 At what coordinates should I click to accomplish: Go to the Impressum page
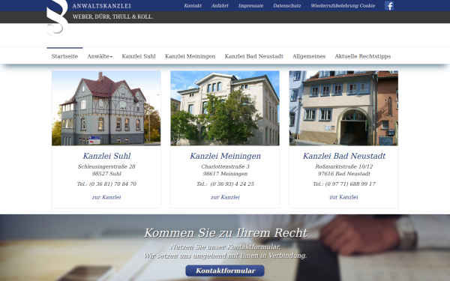[250, 6]
